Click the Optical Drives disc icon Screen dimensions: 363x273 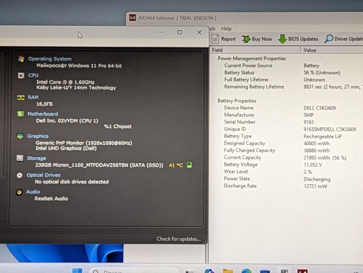19,175
